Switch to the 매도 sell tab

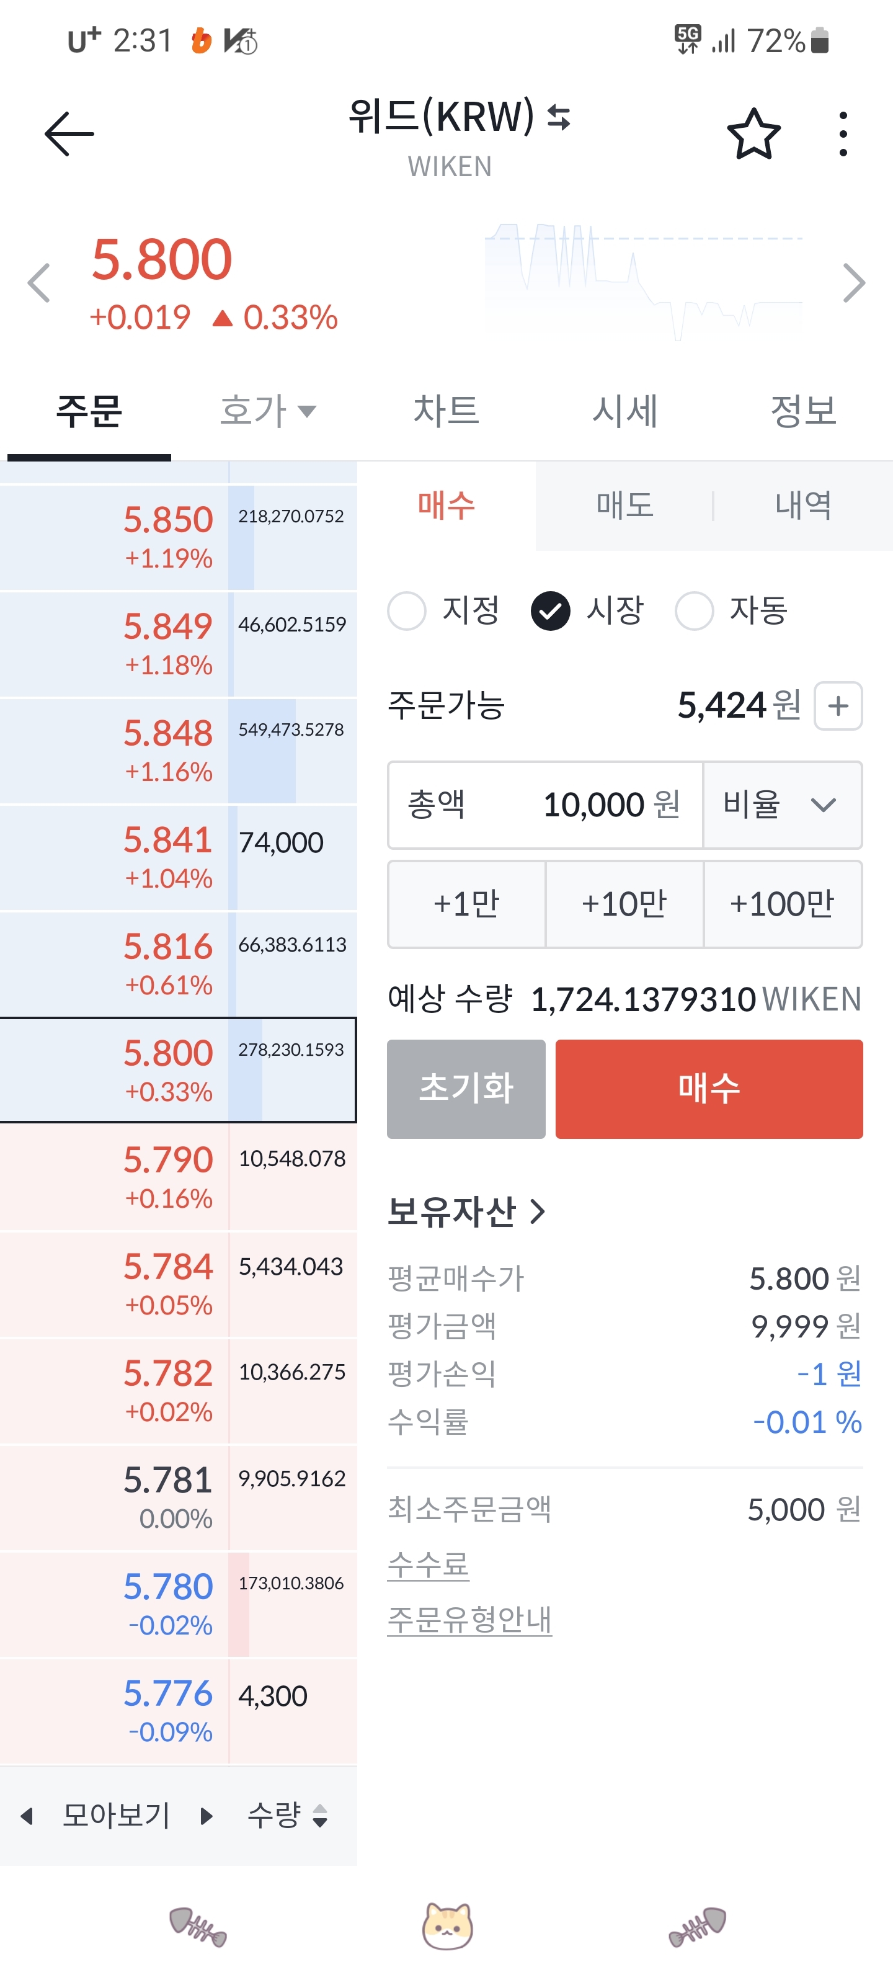[624, 506]
